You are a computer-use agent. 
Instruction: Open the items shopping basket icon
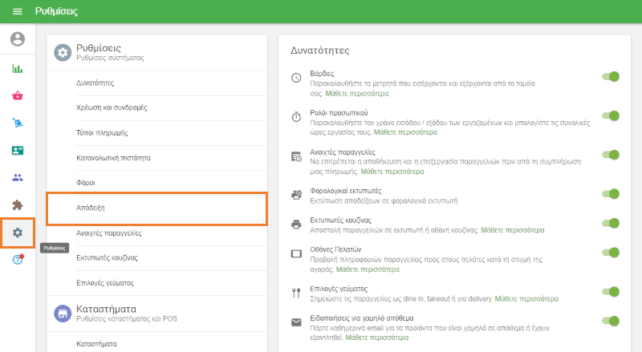point(18,95)
